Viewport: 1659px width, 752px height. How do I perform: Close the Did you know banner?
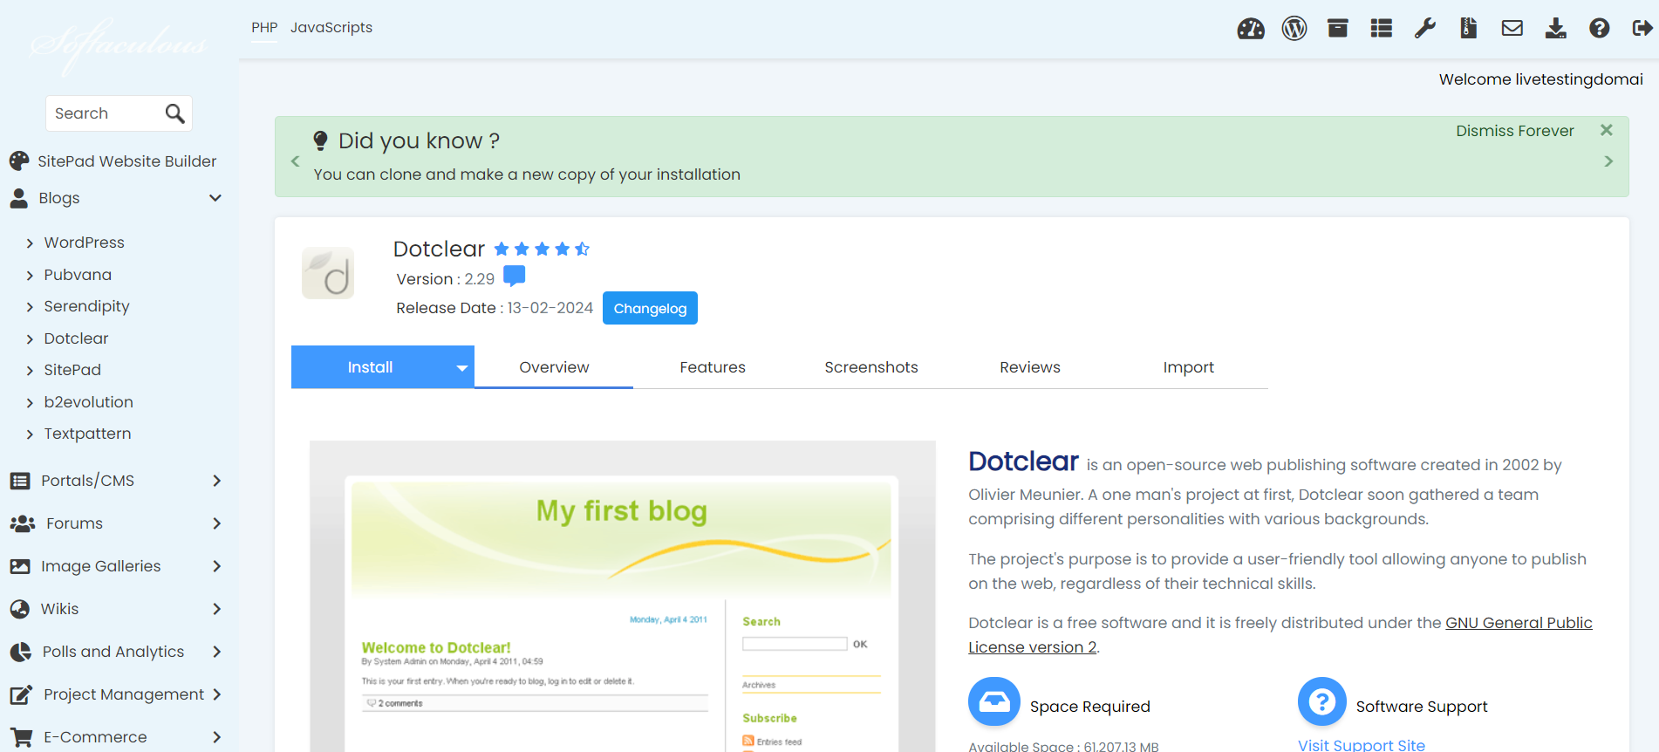[x=1607, y=130]
